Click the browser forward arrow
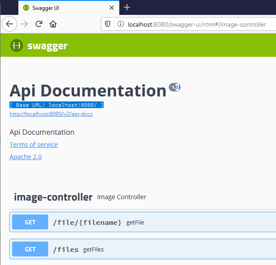276x265 pixels. pos(24,24)
